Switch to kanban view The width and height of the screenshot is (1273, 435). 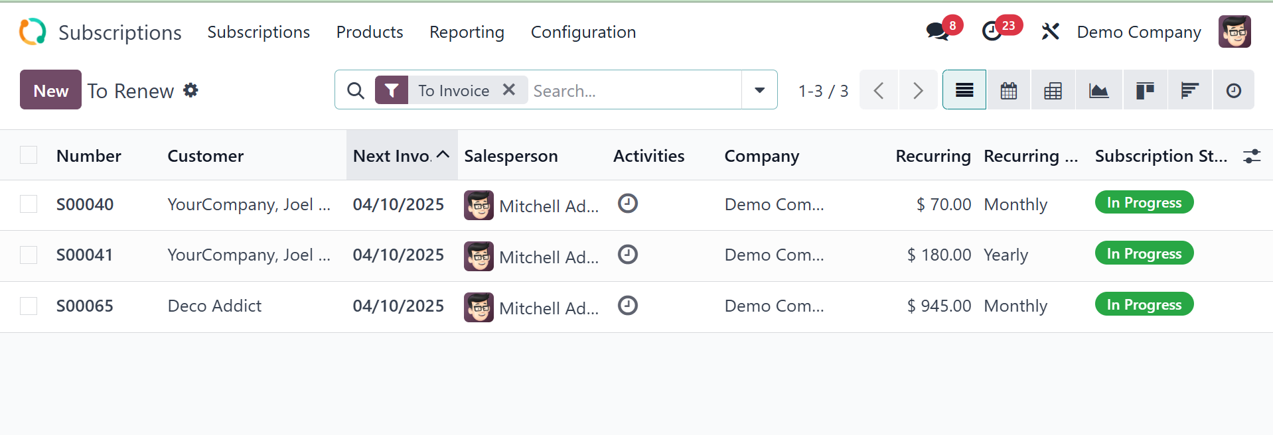(1145, 90)
